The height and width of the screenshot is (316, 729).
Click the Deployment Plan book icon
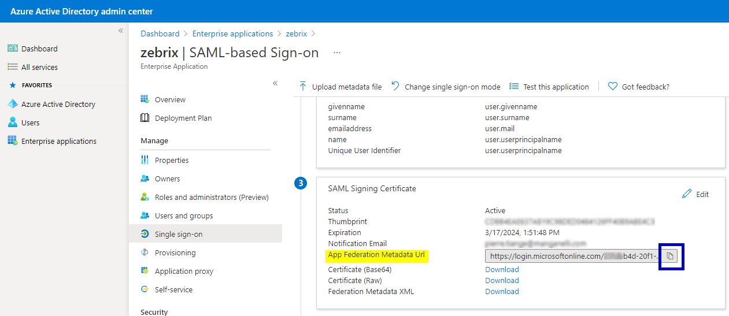[145, 118]
